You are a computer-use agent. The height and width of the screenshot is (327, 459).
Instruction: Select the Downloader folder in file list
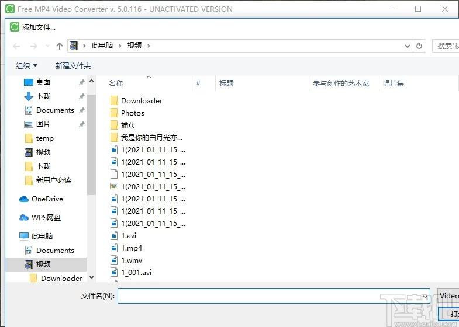tap(142, 101)
